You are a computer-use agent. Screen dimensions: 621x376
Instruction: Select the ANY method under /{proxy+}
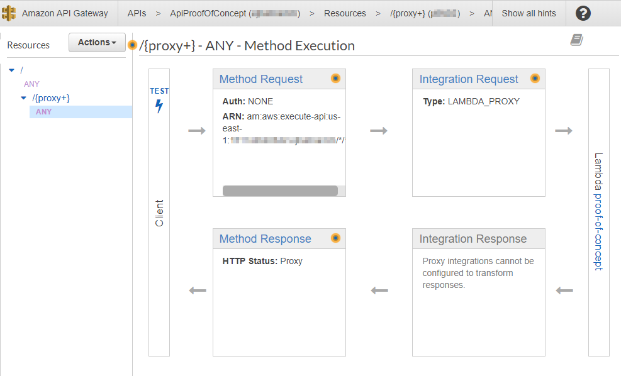(43, 111)
